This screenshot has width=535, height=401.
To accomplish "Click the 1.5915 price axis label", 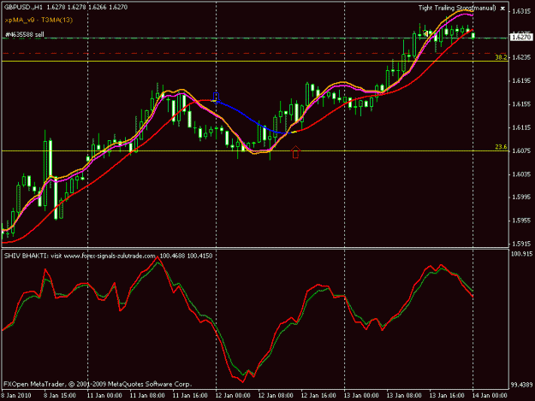I will [521, 244].
